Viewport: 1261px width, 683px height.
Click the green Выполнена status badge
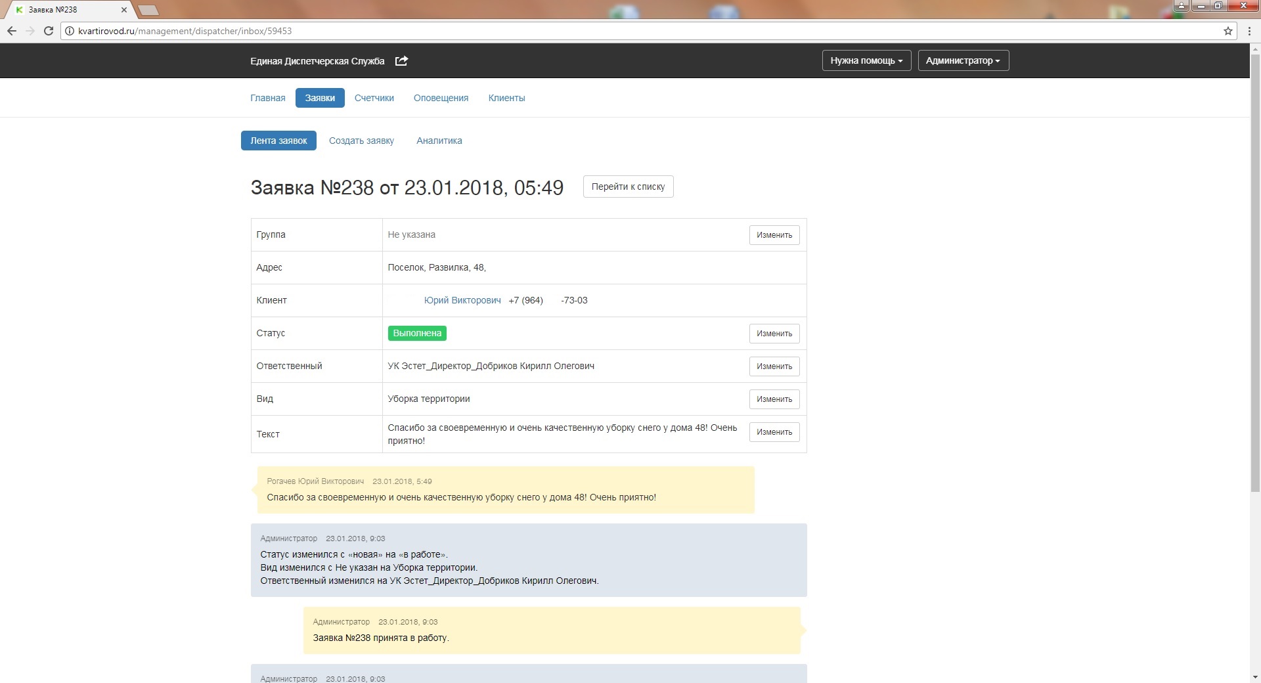tap(417, 333)
